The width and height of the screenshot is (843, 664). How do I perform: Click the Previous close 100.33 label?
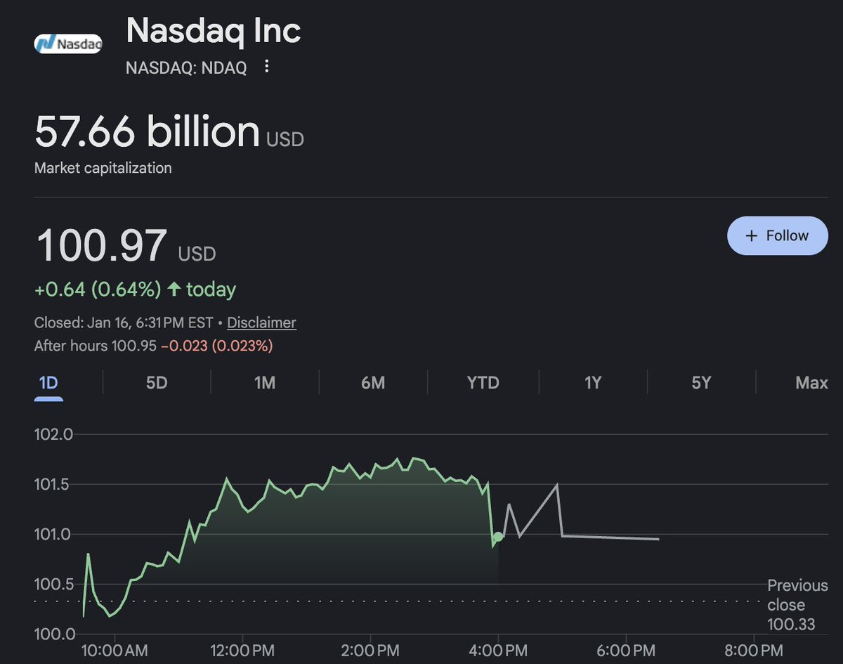[x=797, y=604]
